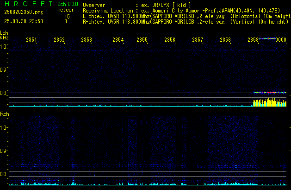Click the 2358 time marker
This screenshot has width=291, height=190.
225,40
